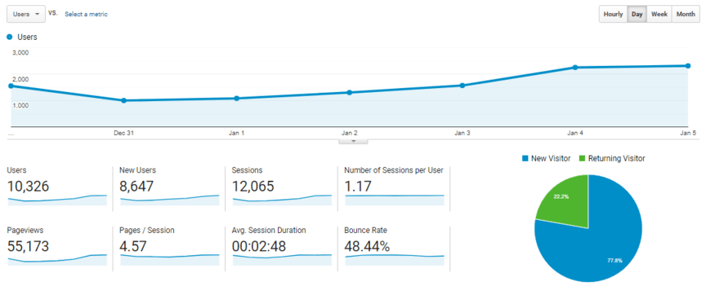Click the Pages / Session value 4.57
The width and height of the screenshot is (706, 295).
pos(133,246)
